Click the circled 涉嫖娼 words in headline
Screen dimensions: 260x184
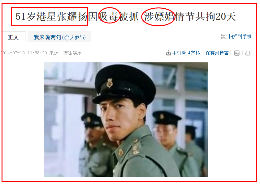[159, 17]
